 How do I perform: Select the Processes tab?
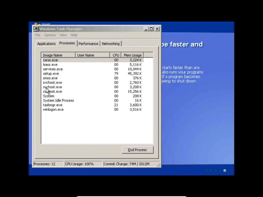(67, 43)
